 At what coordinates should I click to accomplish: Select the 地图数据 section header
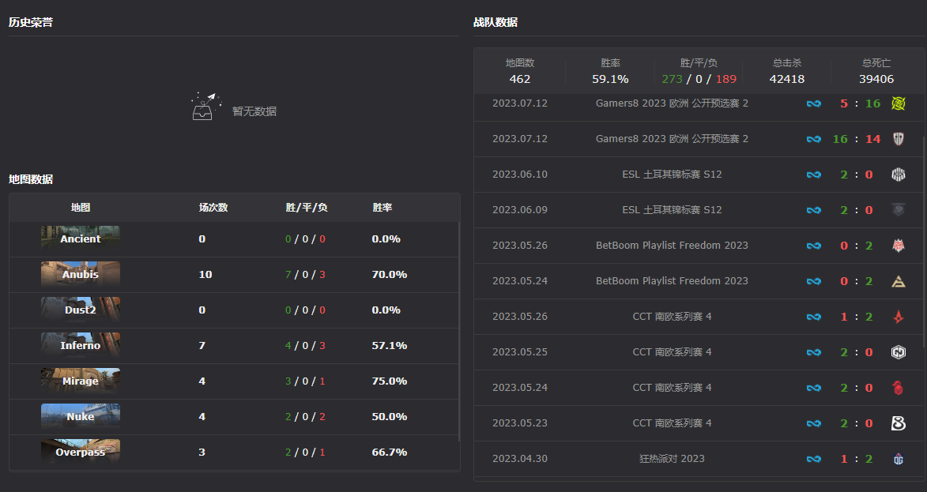29,179
